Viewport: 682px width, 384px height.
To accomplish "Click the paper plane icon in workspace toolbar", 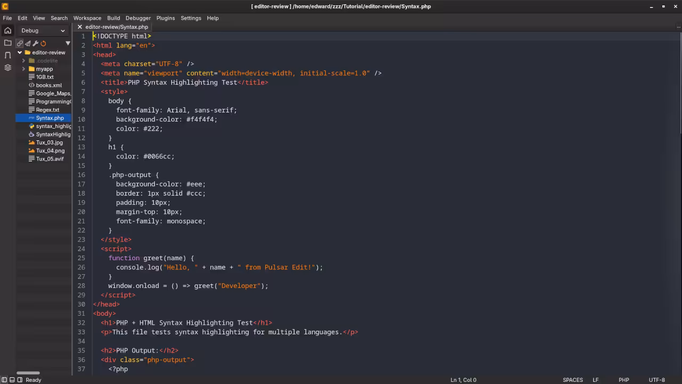I will click(x=28, y=43).
